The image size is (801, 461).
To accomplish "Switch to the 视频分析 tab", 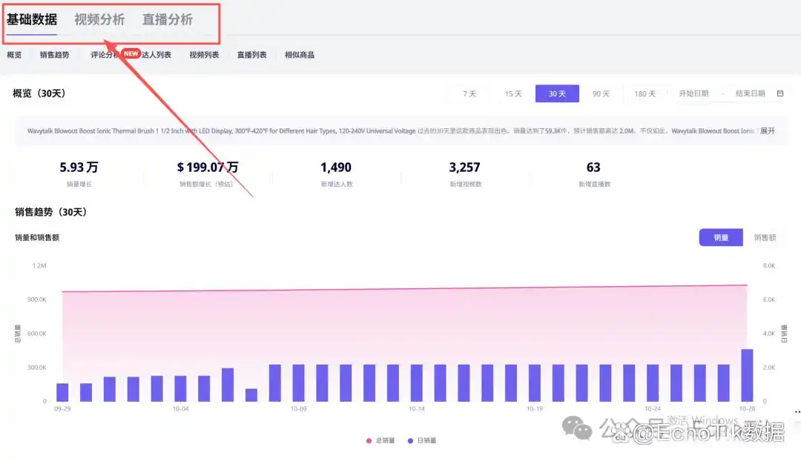I will pos(99,20).
